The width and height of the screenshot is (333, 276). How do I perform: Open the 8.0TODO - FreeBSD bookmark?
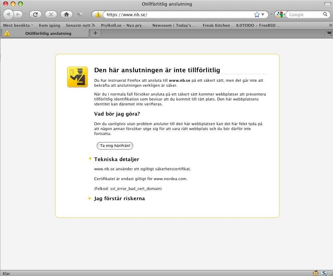[x=258, y=25]
